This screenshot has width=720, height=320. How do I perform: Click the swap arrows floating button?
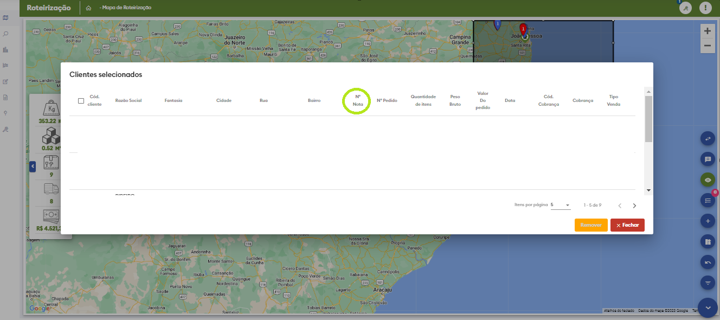708,139
